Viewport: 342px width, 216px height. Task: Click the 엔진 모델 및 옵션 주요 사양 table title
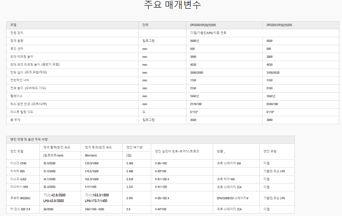(x=29, y=139)
